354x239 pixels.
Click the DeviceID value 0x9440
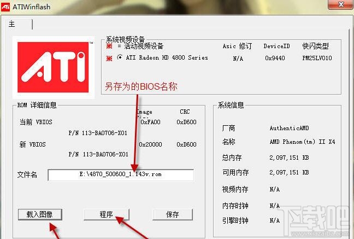click(275, 58)
